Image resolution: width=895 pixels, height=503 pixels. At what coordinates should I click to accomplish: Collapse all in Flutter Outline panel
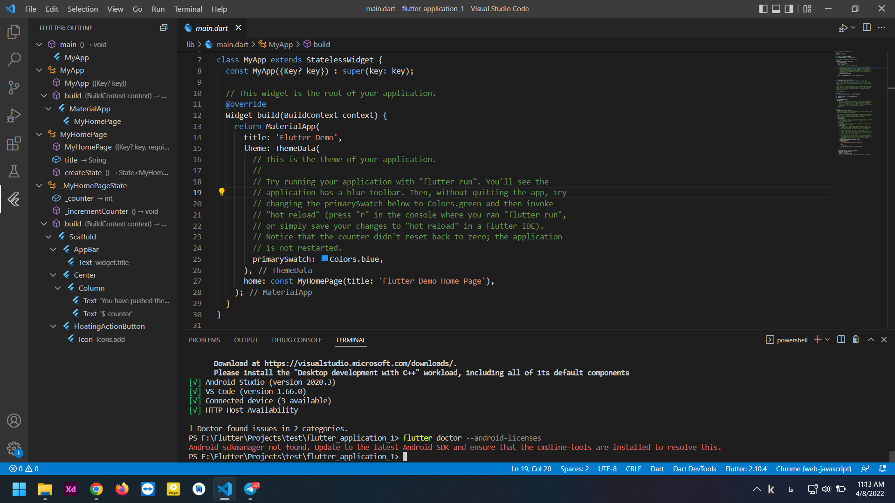coord(164,28)
